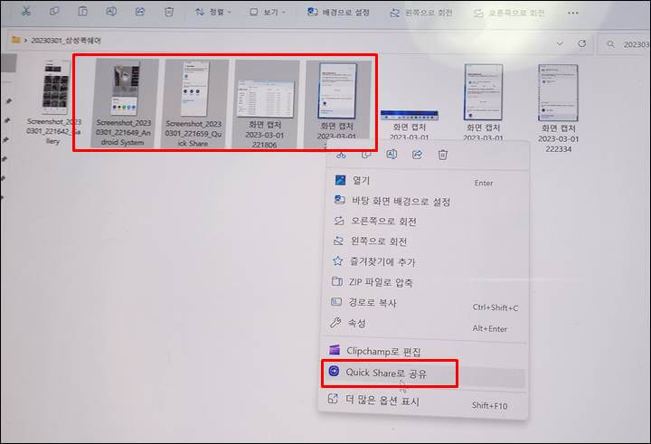Click the Paste icon in the Explorer toolbar
The height and width of the screenshot is (444, 651).
[x=82, y=12]
